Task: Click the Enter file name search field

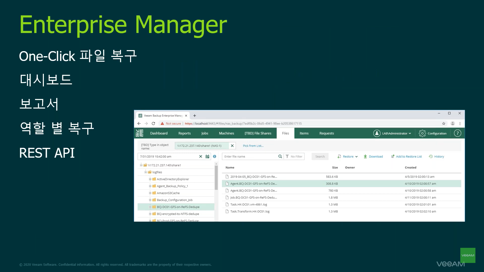Action: coord(250,156)
